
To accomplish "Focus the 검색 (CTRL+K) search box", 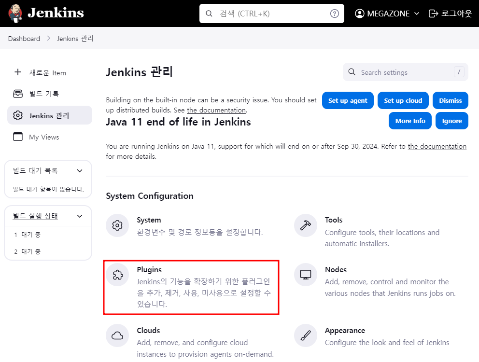I will coord(271,14).
